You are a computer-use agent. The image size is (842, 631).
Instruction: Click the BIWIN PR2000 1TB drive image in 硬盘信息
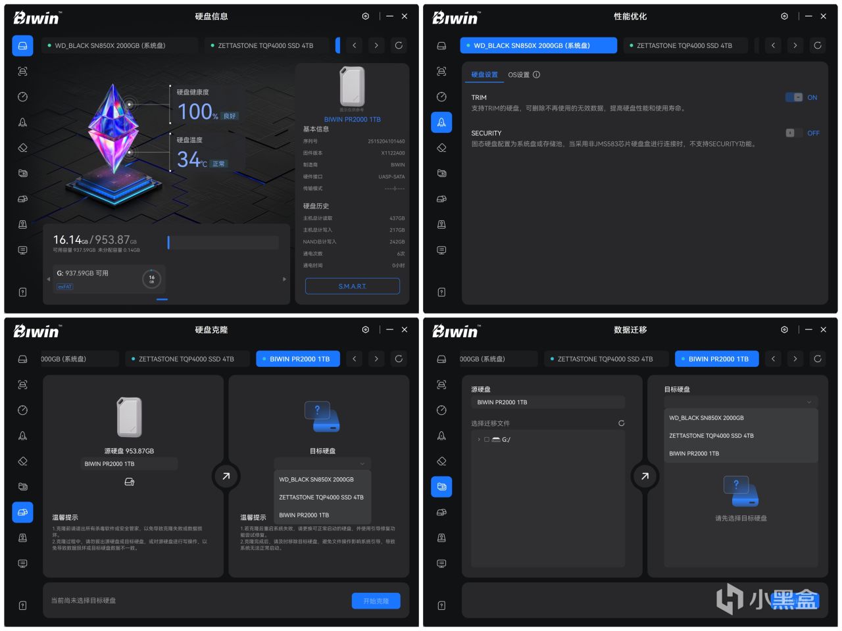352,86
